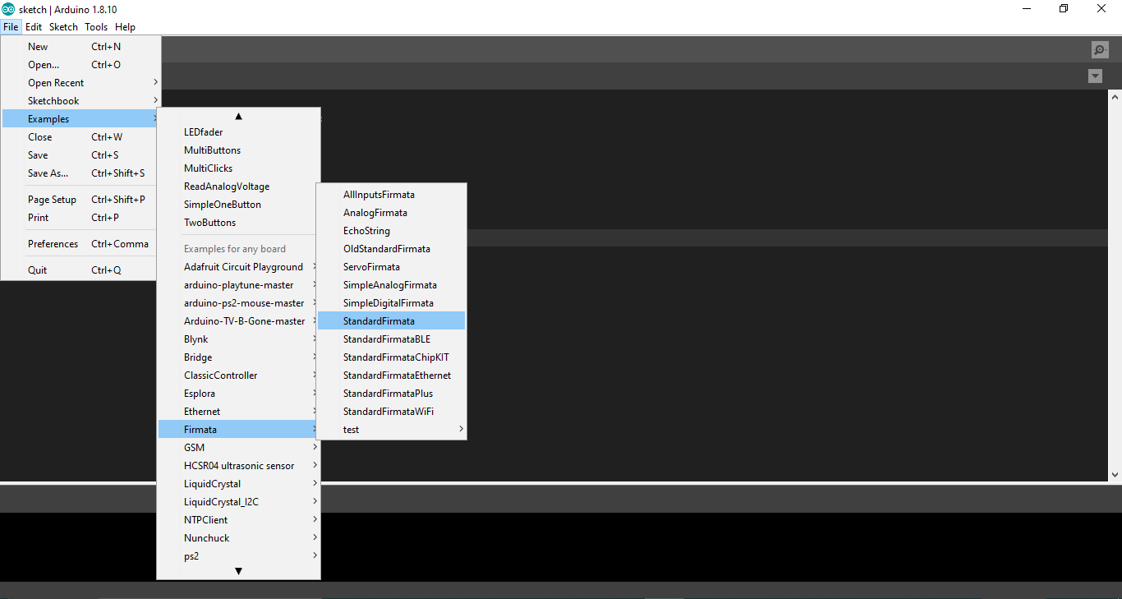Expand arduino-playtune-master examples
The width and height of the screenshot is (1122, 599).
(238, 285)
